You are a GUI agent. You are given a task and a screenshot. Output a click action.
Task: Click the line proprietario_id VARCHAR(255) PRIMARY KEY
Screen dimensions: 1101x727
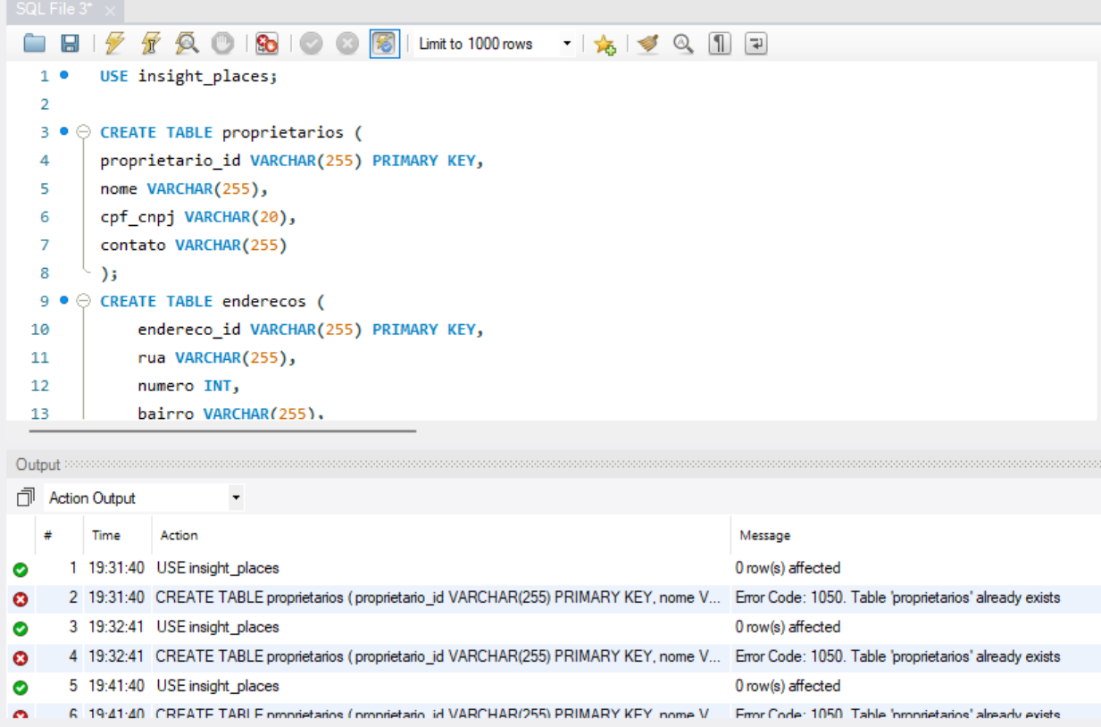click(x=292, y=160)
